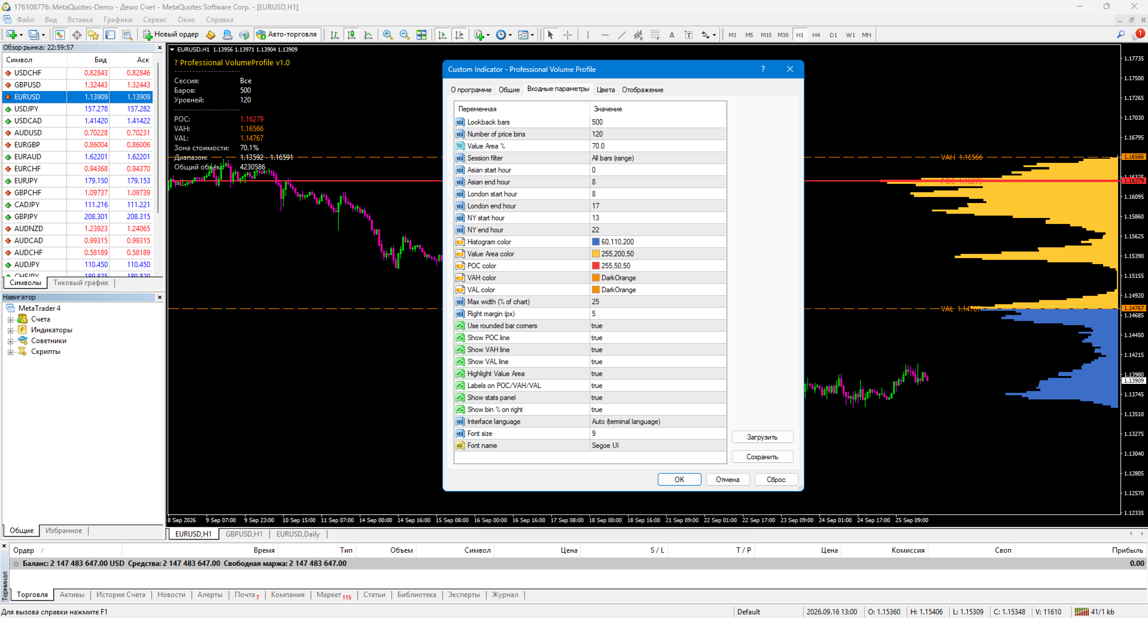The image size is (1148, 618).
Task: Select the H4 timeframe button
Action: click(x=816, y=35)
